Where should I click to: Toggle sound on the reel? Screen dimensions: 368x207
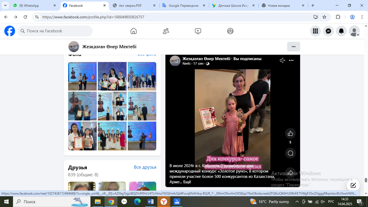[x=282, y=61]
